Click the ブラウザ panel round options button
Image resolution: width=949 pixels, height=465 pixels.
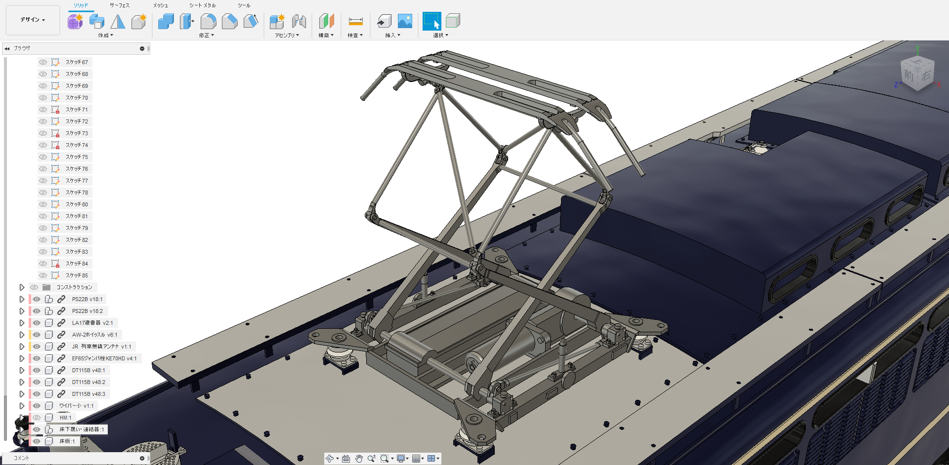[142, 48]
